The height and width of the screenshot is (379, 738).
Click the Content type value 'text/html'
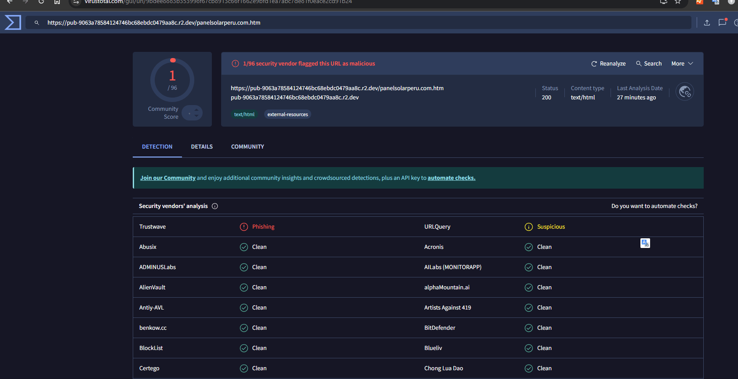[x=583, y=98]
